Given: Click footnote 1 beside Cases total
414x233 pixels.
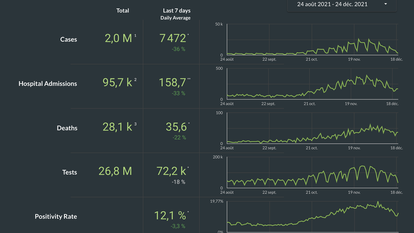Looking at the screenshot, I should tap(135, 36).
